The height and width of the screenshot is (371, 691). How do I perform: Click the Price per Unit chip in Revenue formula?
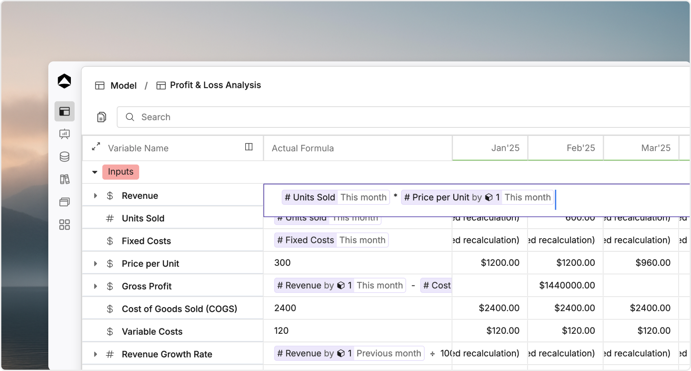click(x=477, y=197)
